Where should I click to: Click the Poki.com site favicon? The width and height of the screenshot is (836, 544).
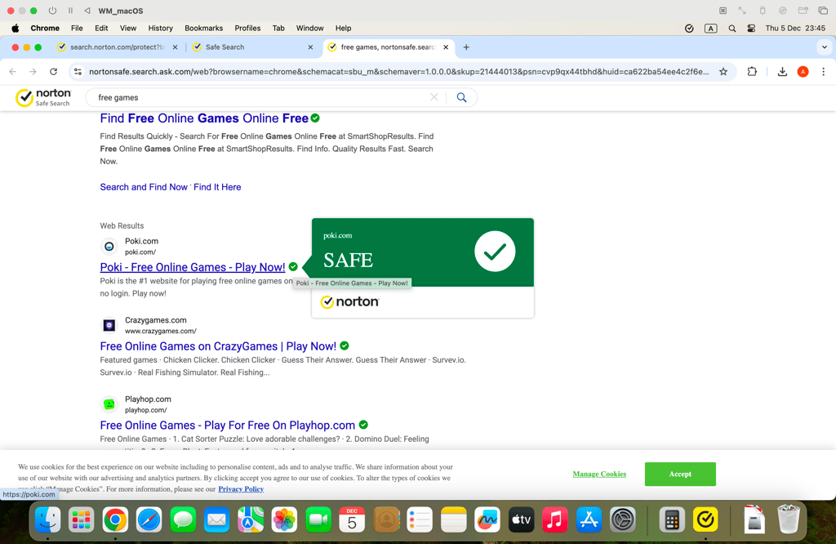[109, 247]
